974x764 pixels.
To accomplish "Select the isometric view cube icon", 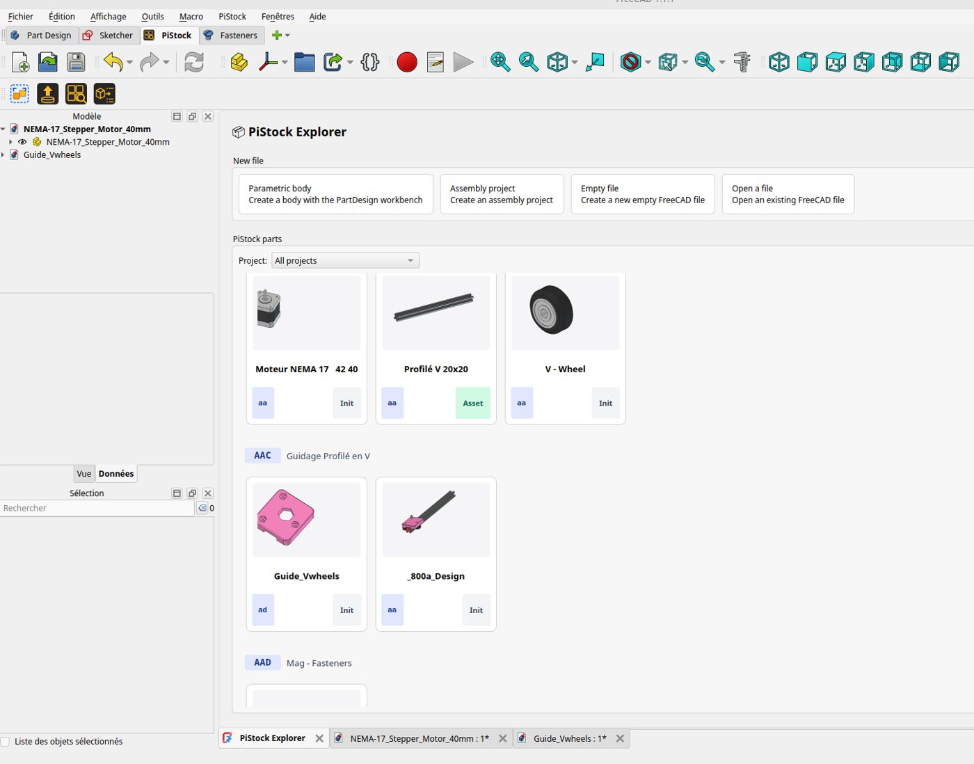I will pyautogui.click(x=779, y=62).
